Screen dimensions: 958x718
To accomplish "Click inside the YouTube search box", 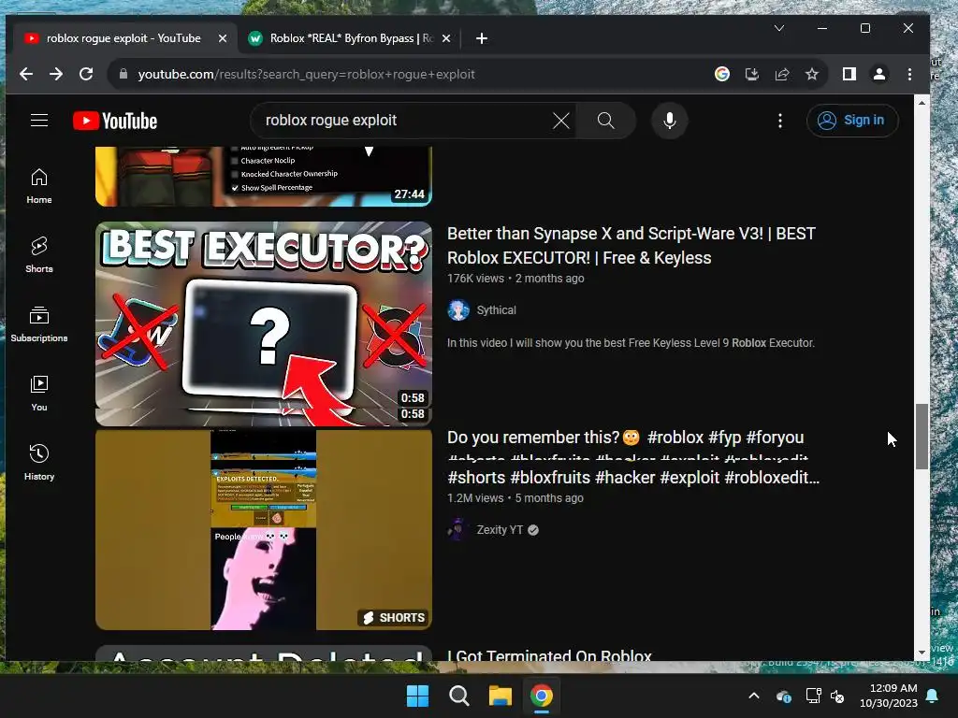I will click(x=403, y=121).
